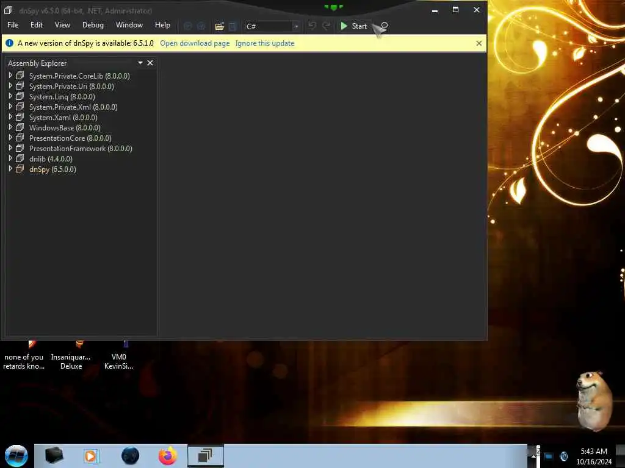Click the assembly icon beside dnSpy

point(20,169)
